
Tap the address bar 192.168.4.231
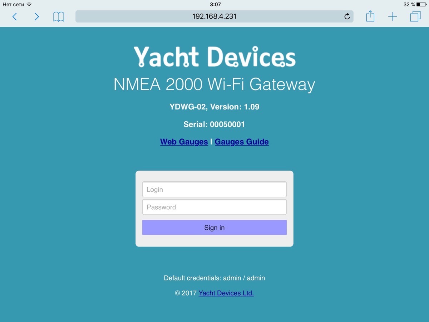(x=214, y=16)
